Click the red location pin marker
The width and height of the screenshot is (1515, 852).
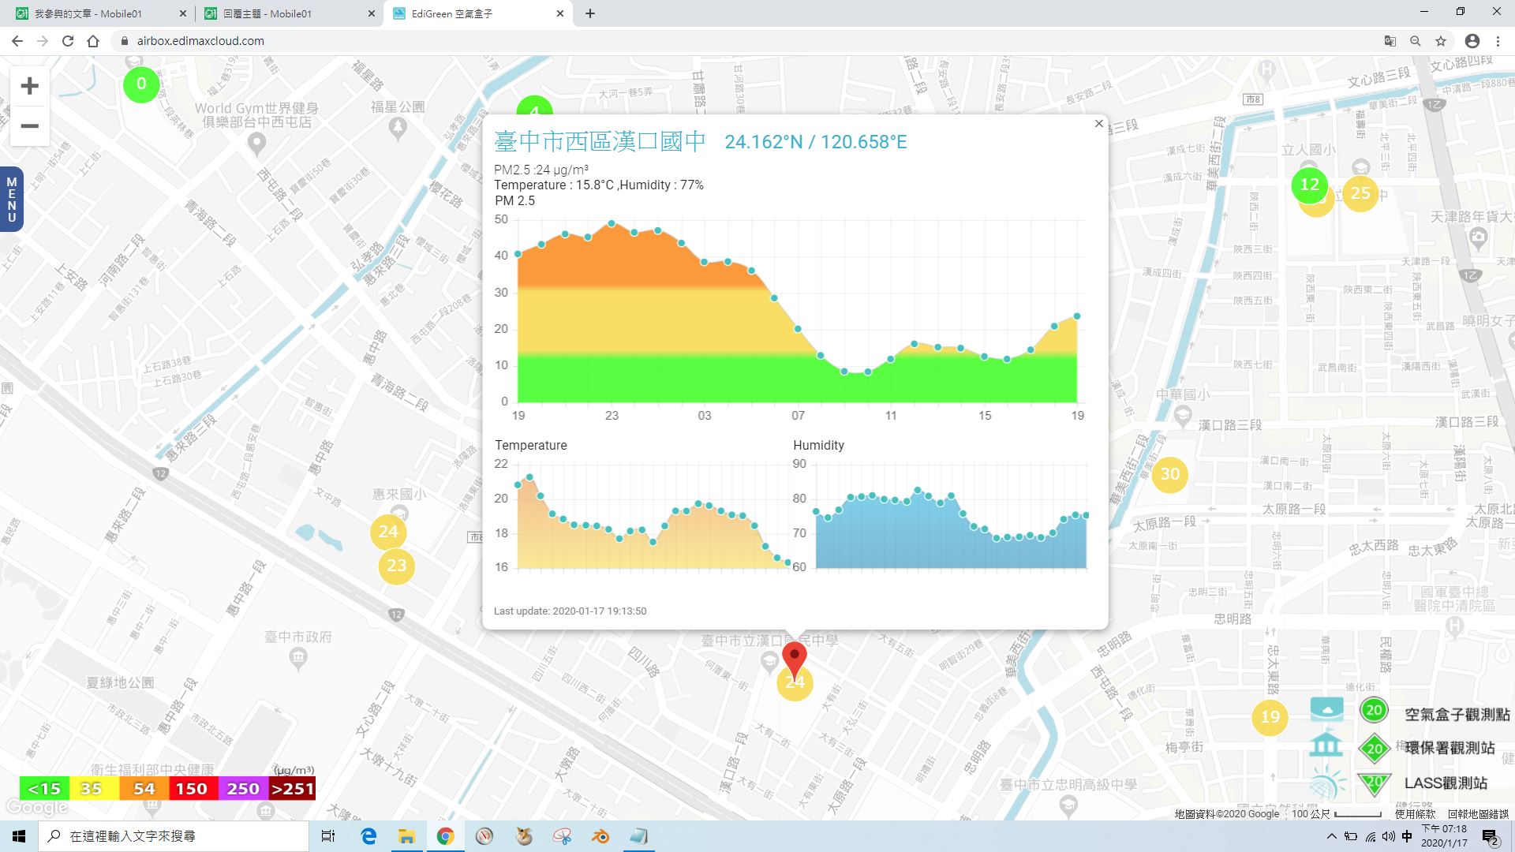pyautogui.click(x=795, y=660)
